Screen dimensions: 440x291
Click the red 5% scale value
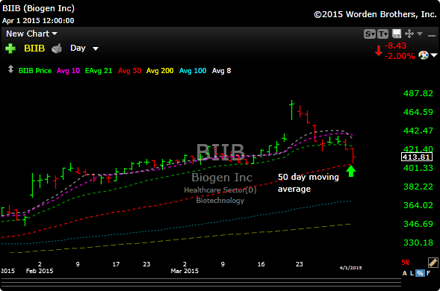point(406,263)
